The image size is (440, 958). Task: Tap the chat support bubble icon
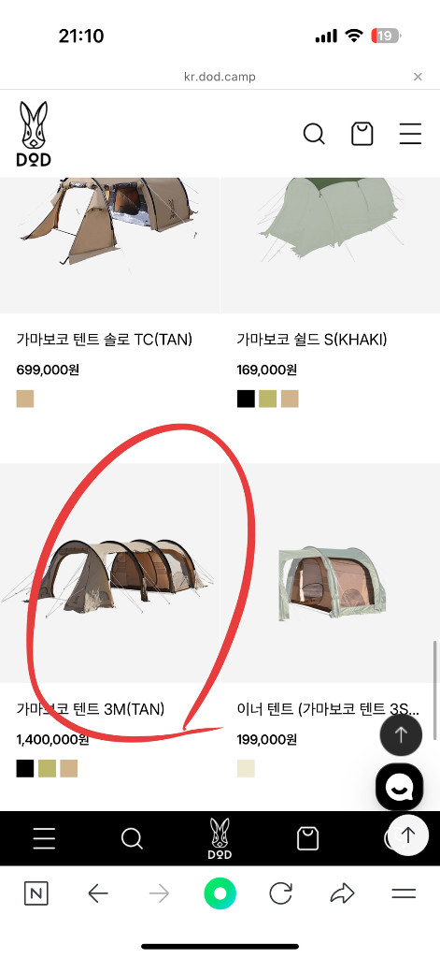pos(399,787)
